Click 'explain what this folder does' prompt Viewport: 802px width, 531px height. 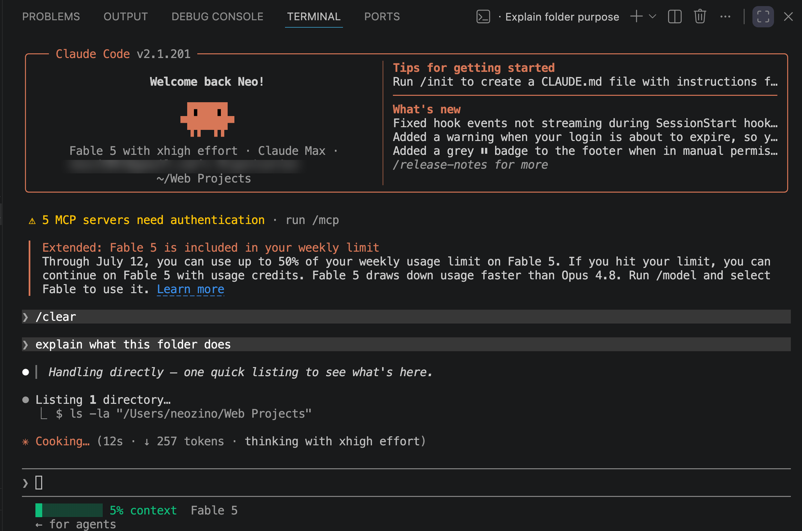[x=406, y=344]
